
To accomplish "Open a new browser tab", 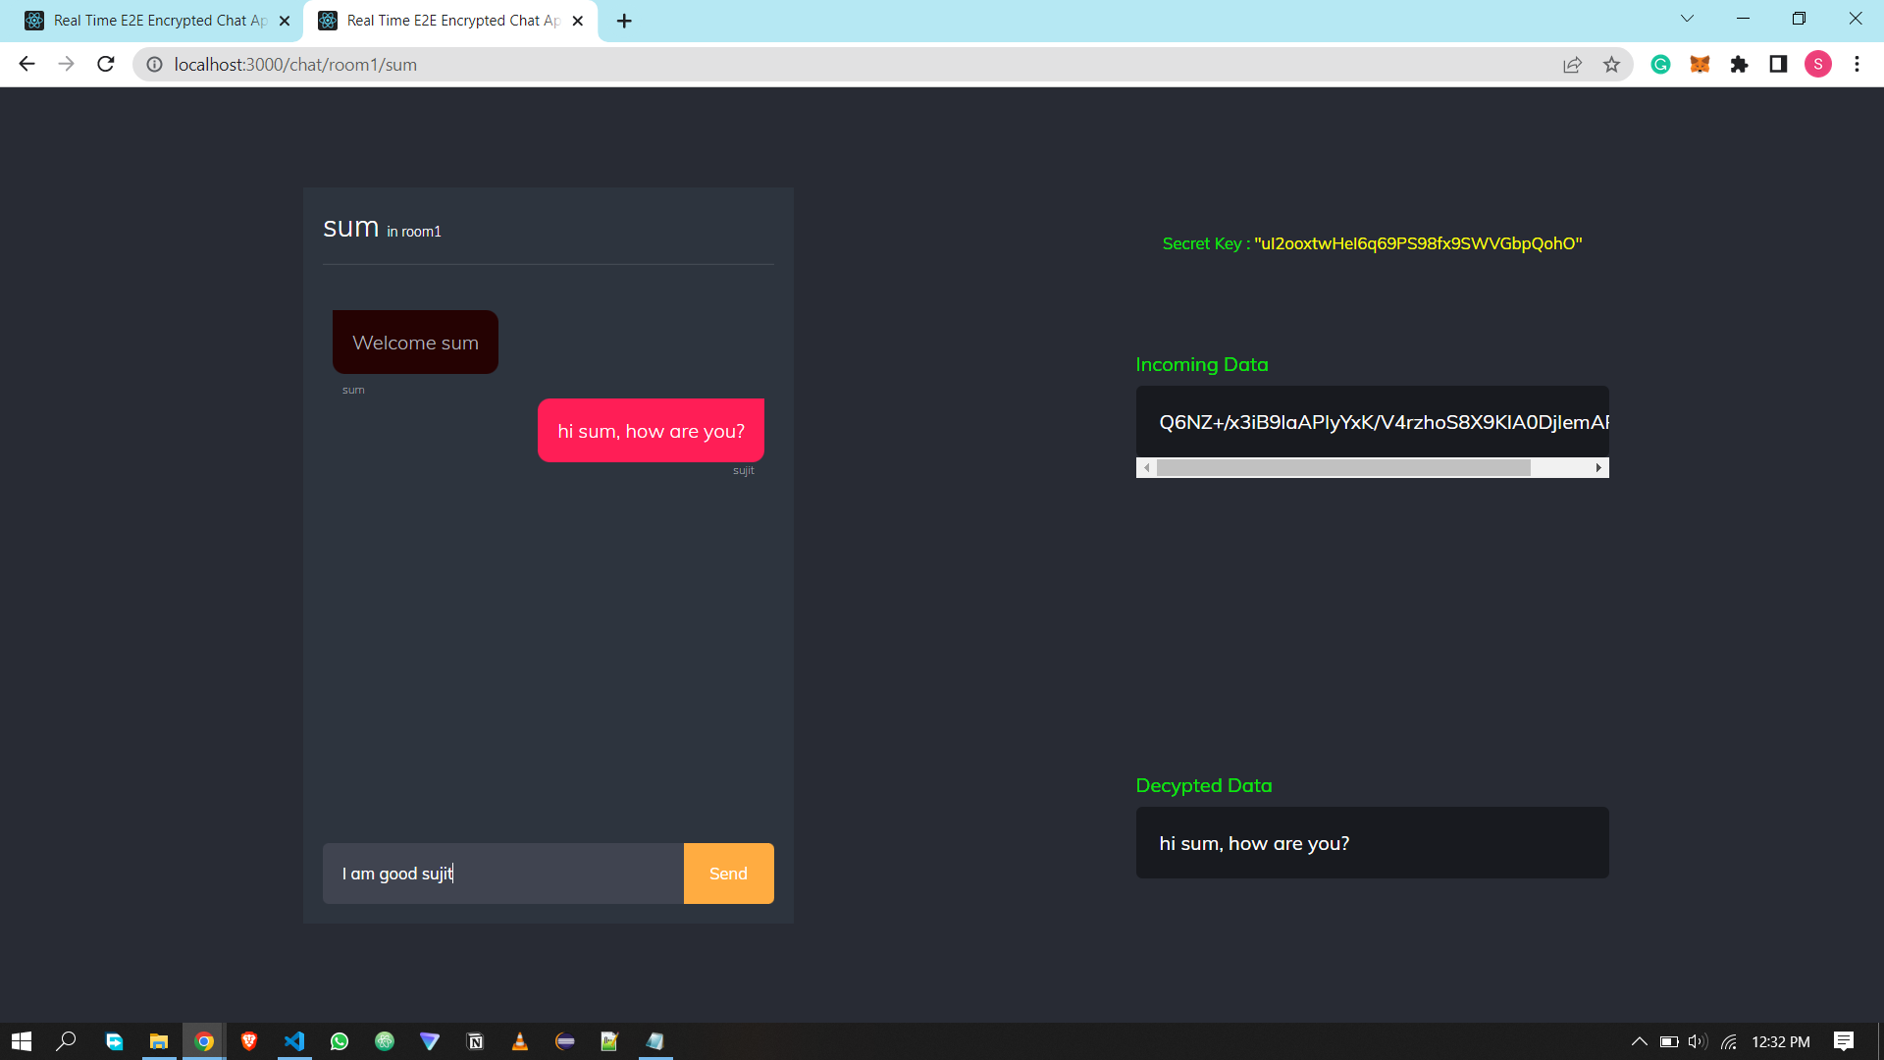I will point(624,21).
